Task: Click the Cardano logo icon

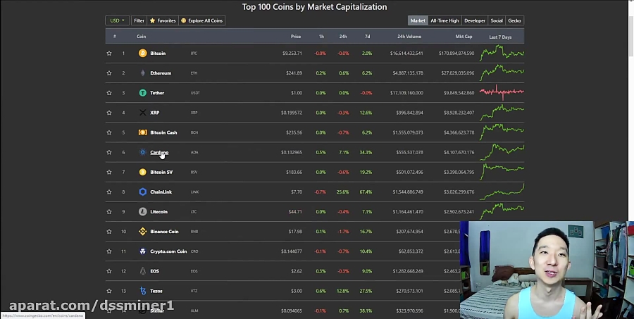Action: click(143, 152)
